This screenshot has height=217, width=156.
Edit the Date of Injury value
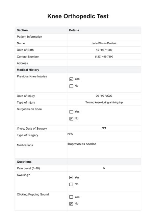(104, 96)
